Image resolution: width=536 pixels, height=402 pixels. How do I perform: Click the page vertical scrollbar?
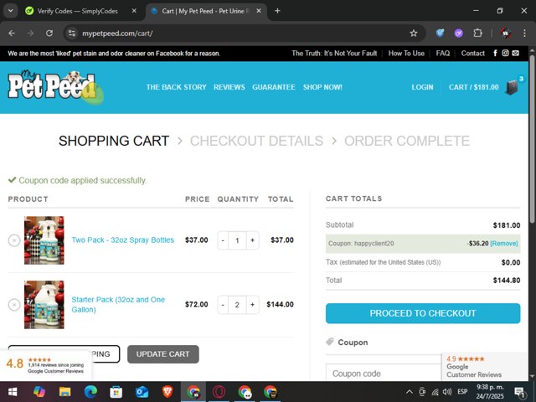532,140
